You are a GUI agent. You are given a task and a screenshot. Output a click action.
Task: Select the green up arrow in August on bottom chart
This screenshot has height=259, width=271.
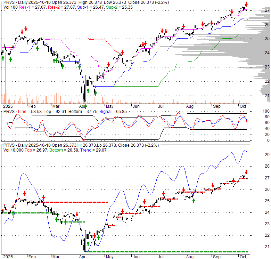pos(194,201)
